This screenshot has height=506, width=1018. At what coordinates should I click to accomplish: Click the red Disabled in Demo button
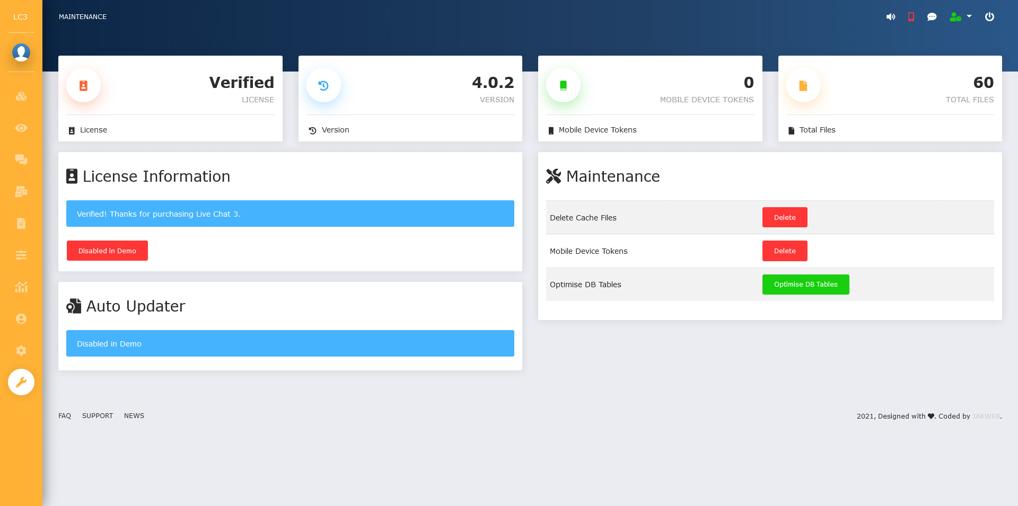pyautogui.click(x=107, y=251)
